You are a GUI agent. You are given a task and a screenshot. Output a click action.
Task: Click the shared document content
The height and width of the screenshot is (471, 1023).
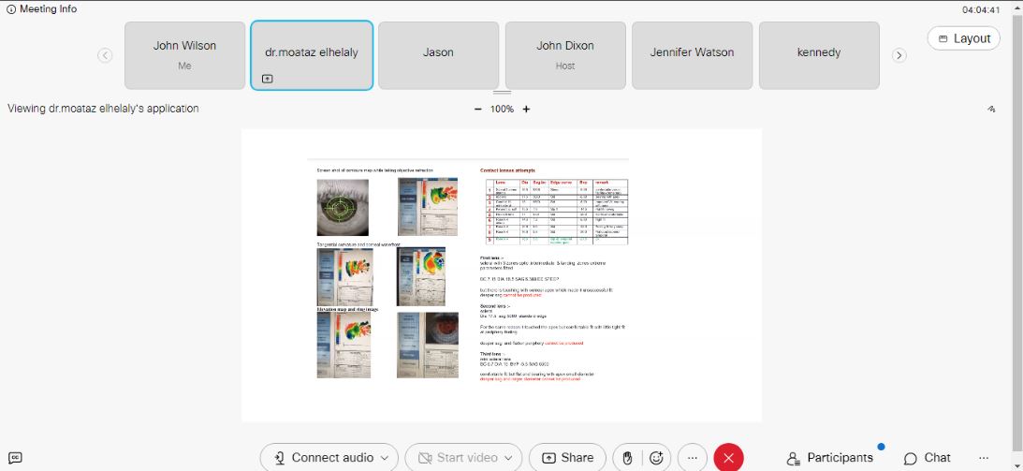[502, 275]
